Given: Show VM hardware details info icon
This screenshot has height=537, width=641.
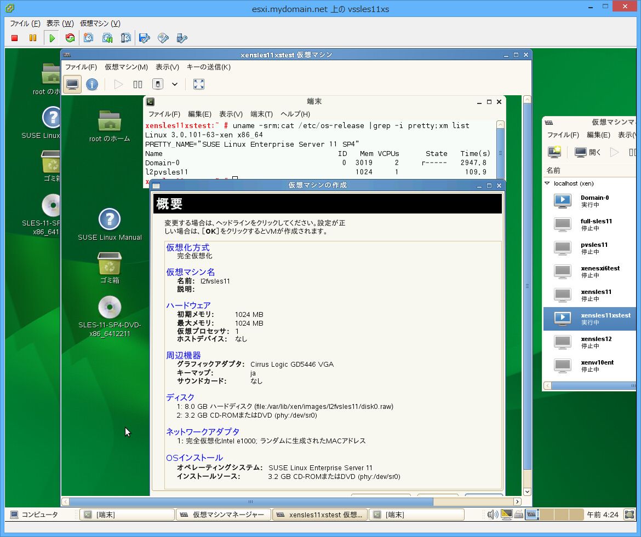Looking at the screenshot, I should (x=92, y=84).
